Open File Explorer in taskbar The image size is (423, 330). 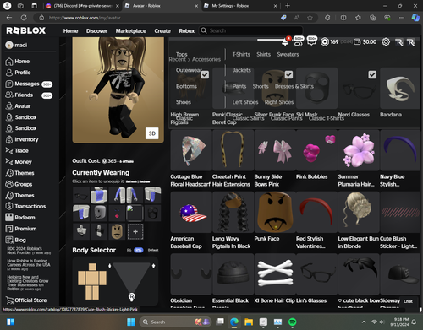pyautogui.click(x=249, y=322)
